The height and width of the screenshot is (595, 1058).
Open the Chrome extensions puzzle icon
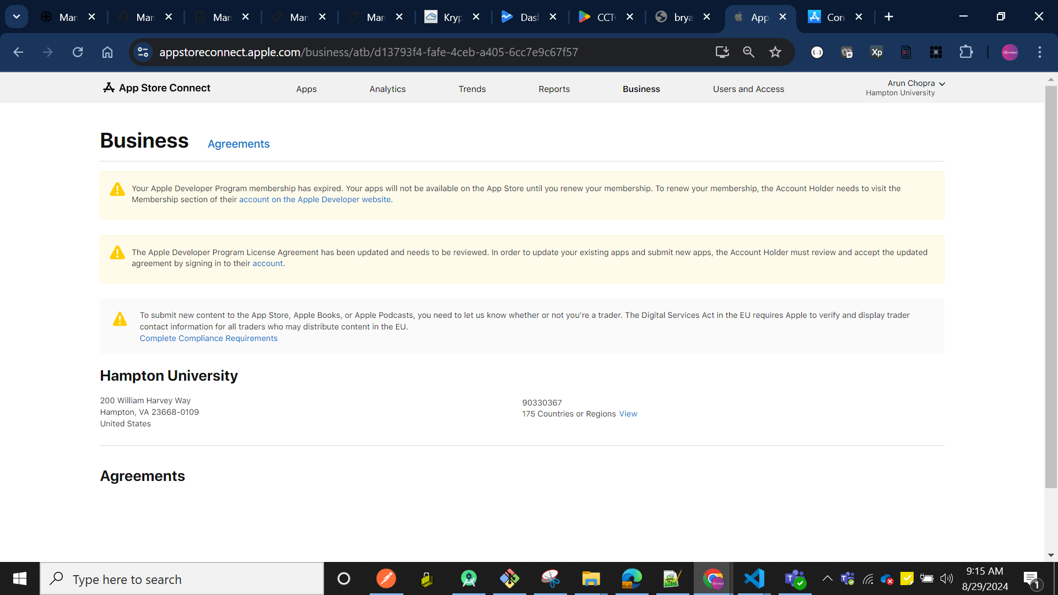coord(966,52)
